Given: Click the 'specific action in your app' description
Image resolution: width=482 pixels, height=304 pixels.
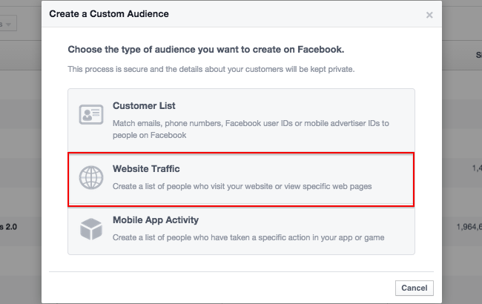Looking at the screenshot, I should click(248, 237).
